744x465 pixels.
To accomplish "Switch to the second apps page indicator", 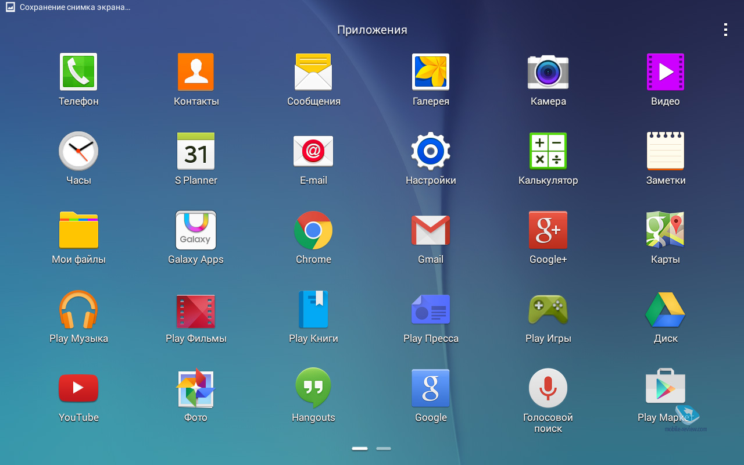I will 384,449.
